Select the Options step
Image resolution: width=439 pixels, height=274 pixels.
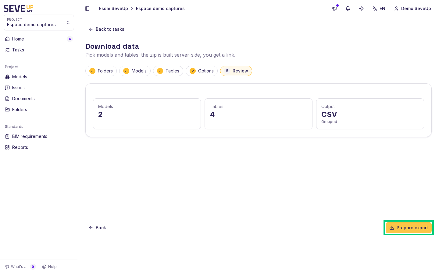[x=202, y=71]
